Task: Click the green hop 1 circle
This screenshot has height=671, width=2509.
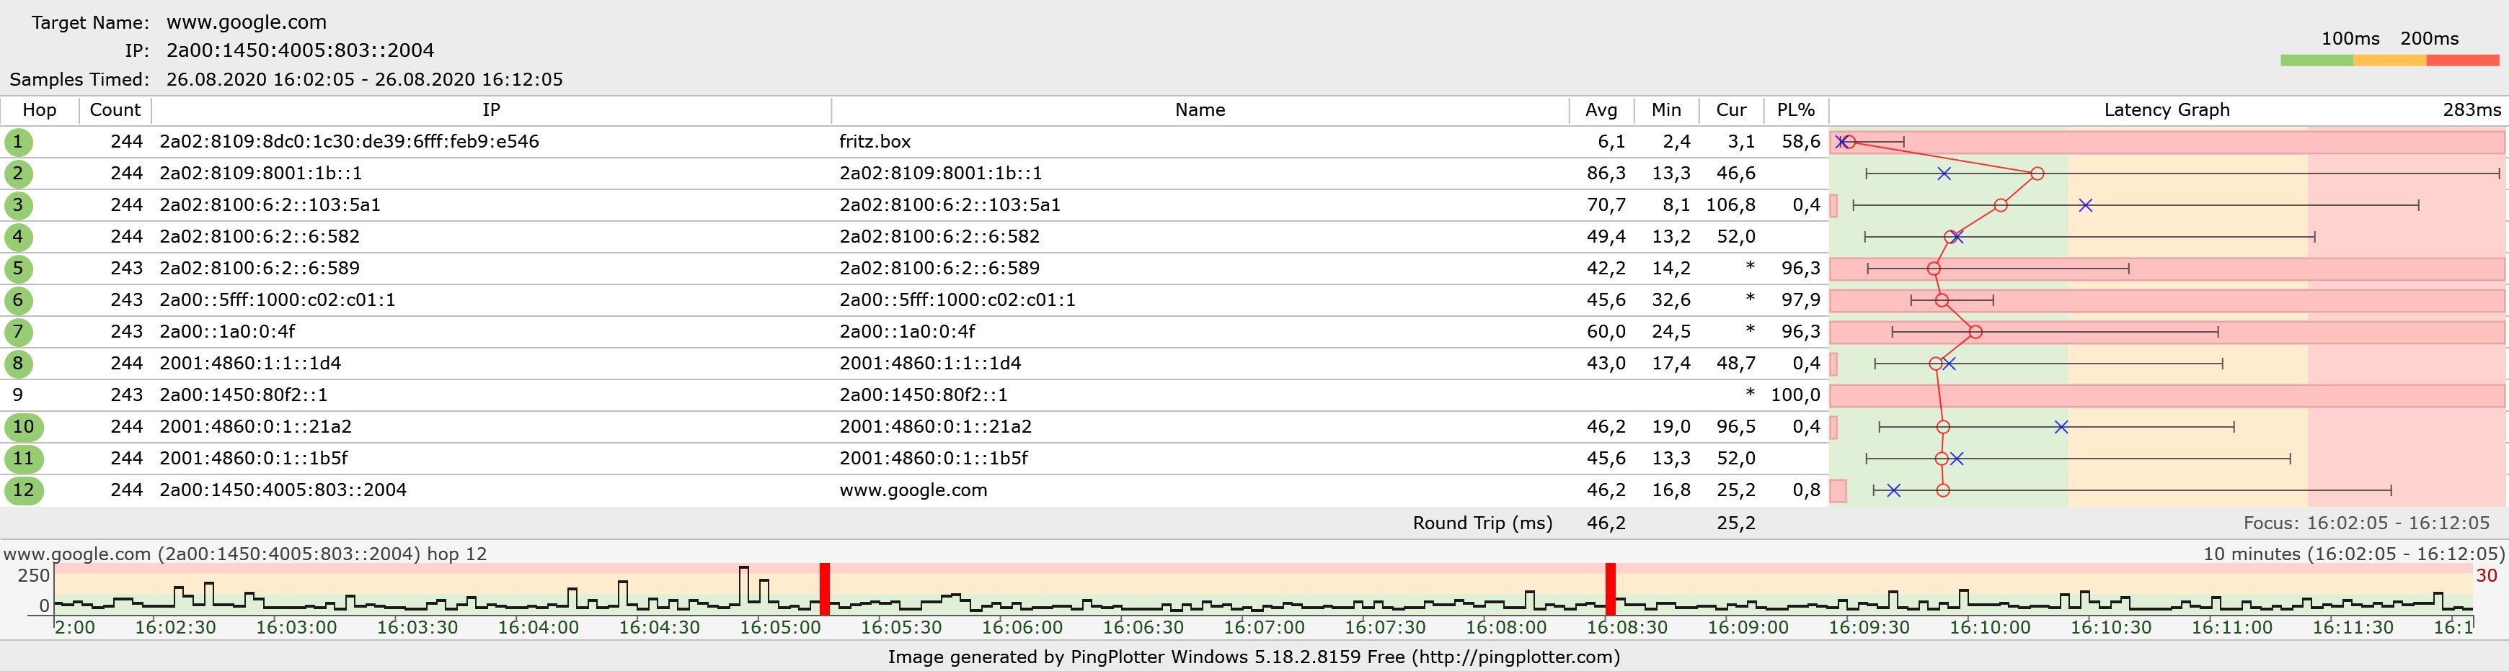Action: pyautogui.click(x=17, y=142)
